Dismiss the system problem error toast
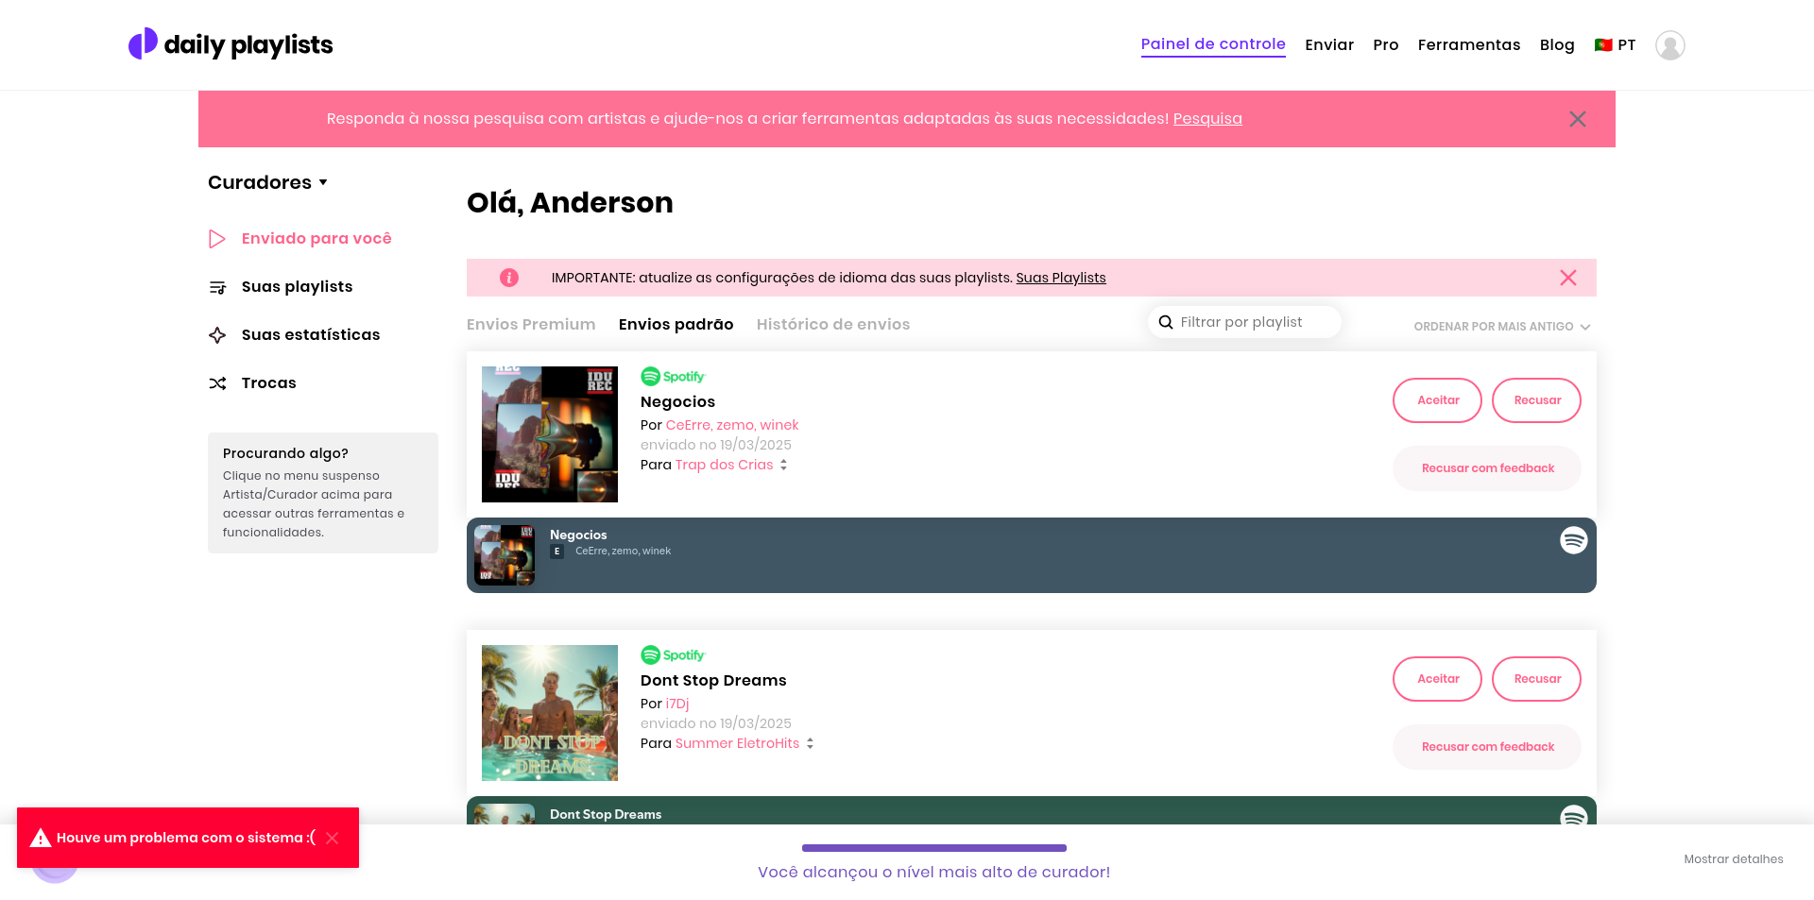This screenshot has width=1814, height=900. click(x=333, y=838)
